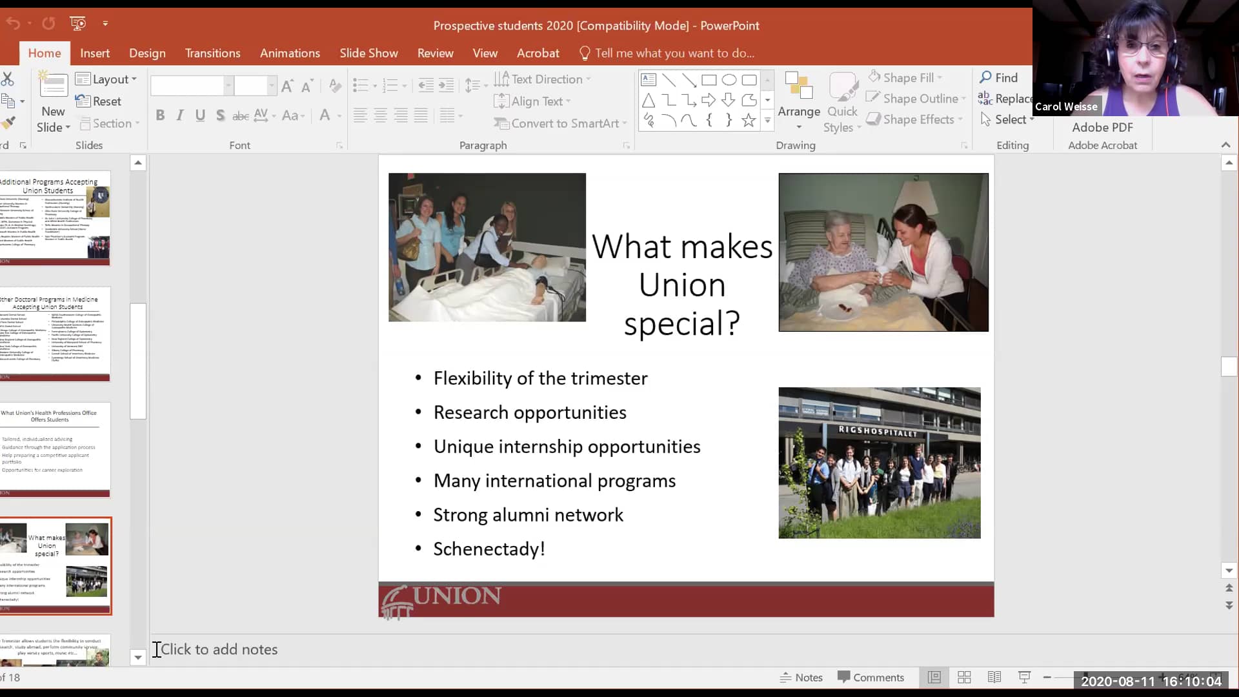Click the Adobe PDF button
The height and width of the screenshot is (697, 1239).
click(x=1102, y=128)
